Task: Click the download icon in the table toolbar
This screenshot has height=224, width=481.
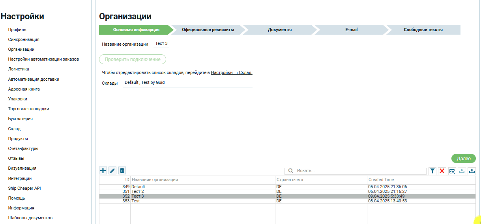Action: pos(462,171)
